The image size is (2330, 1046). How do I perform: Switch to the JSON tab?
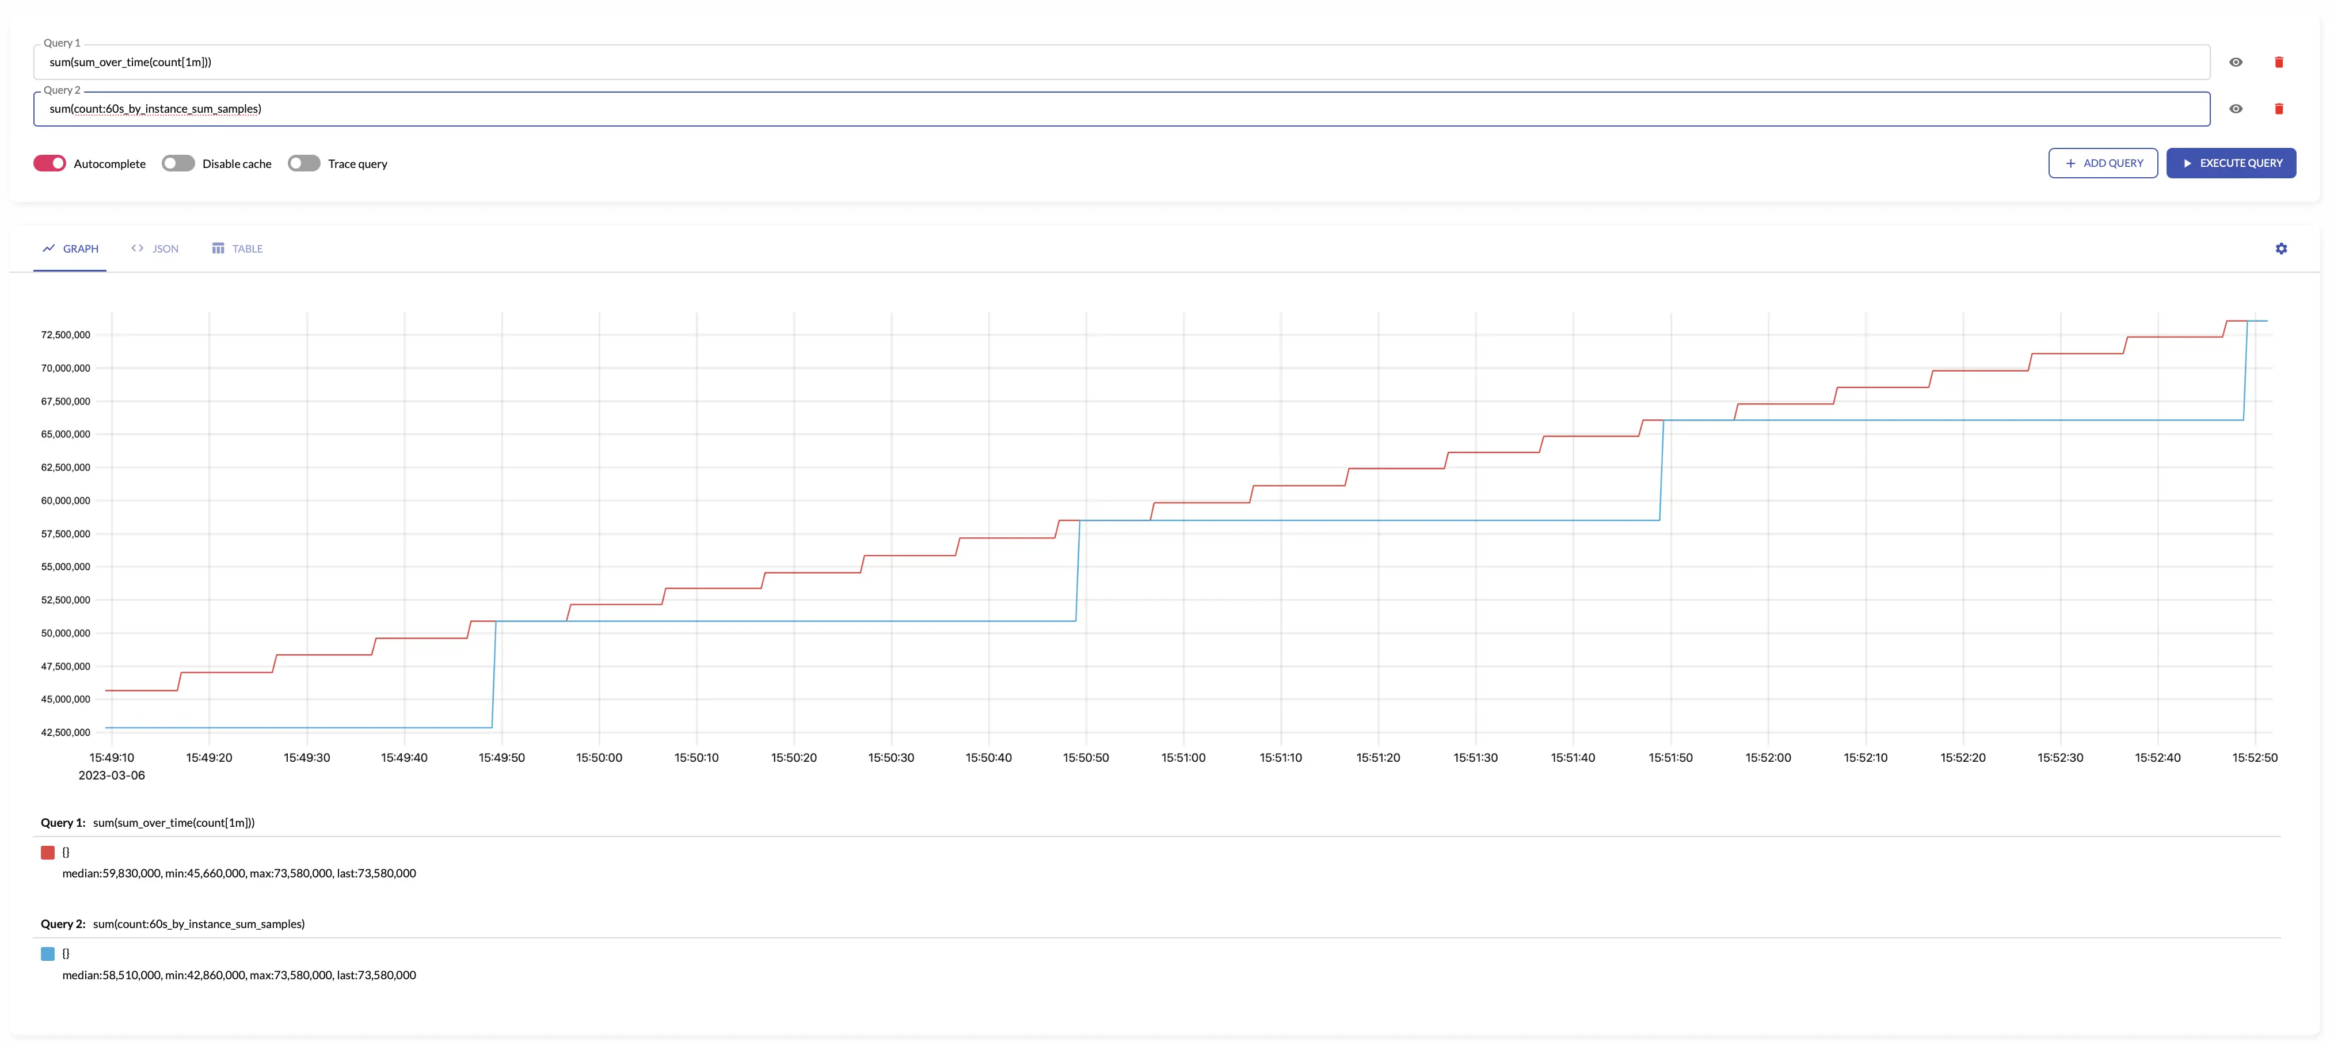click(x=165, y=249)
